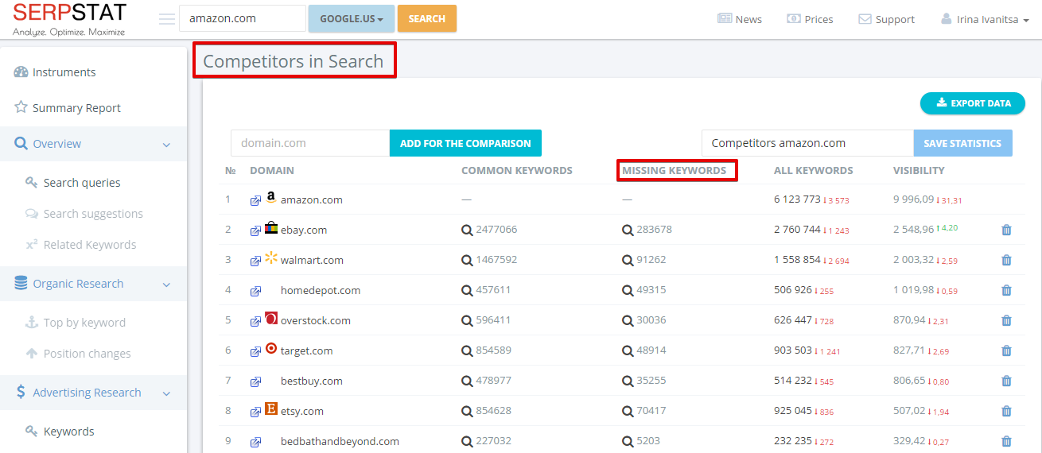Open external link icon for target.com
1042x453 pixels.
coord(255,351)
